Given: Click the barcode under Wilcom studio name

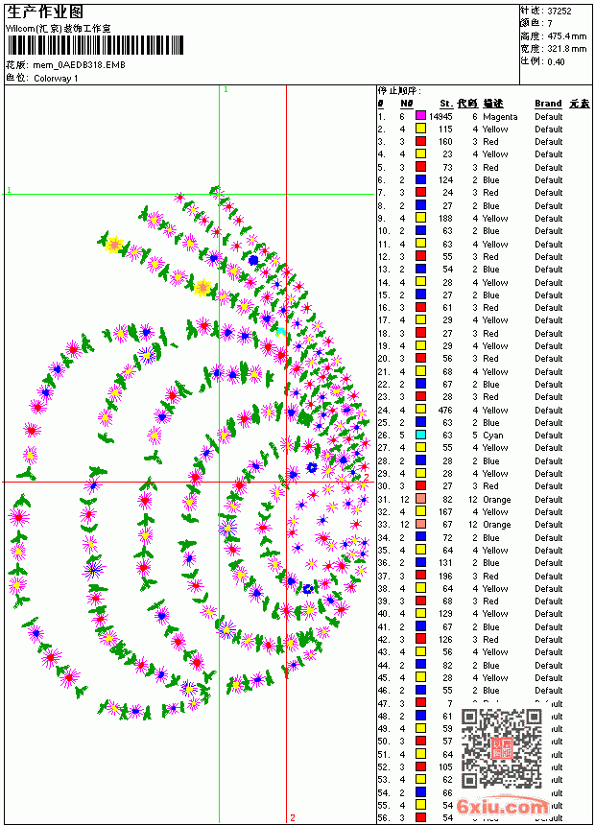Looking at the screenshot, I should [95, 45].
